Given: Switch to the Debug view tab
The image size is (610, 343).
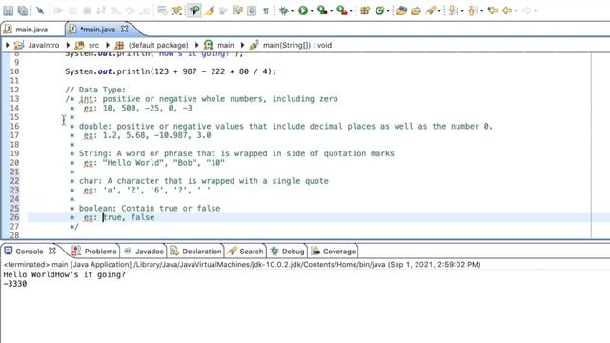Looking at the screenshot, I should (x=293, y=252).
